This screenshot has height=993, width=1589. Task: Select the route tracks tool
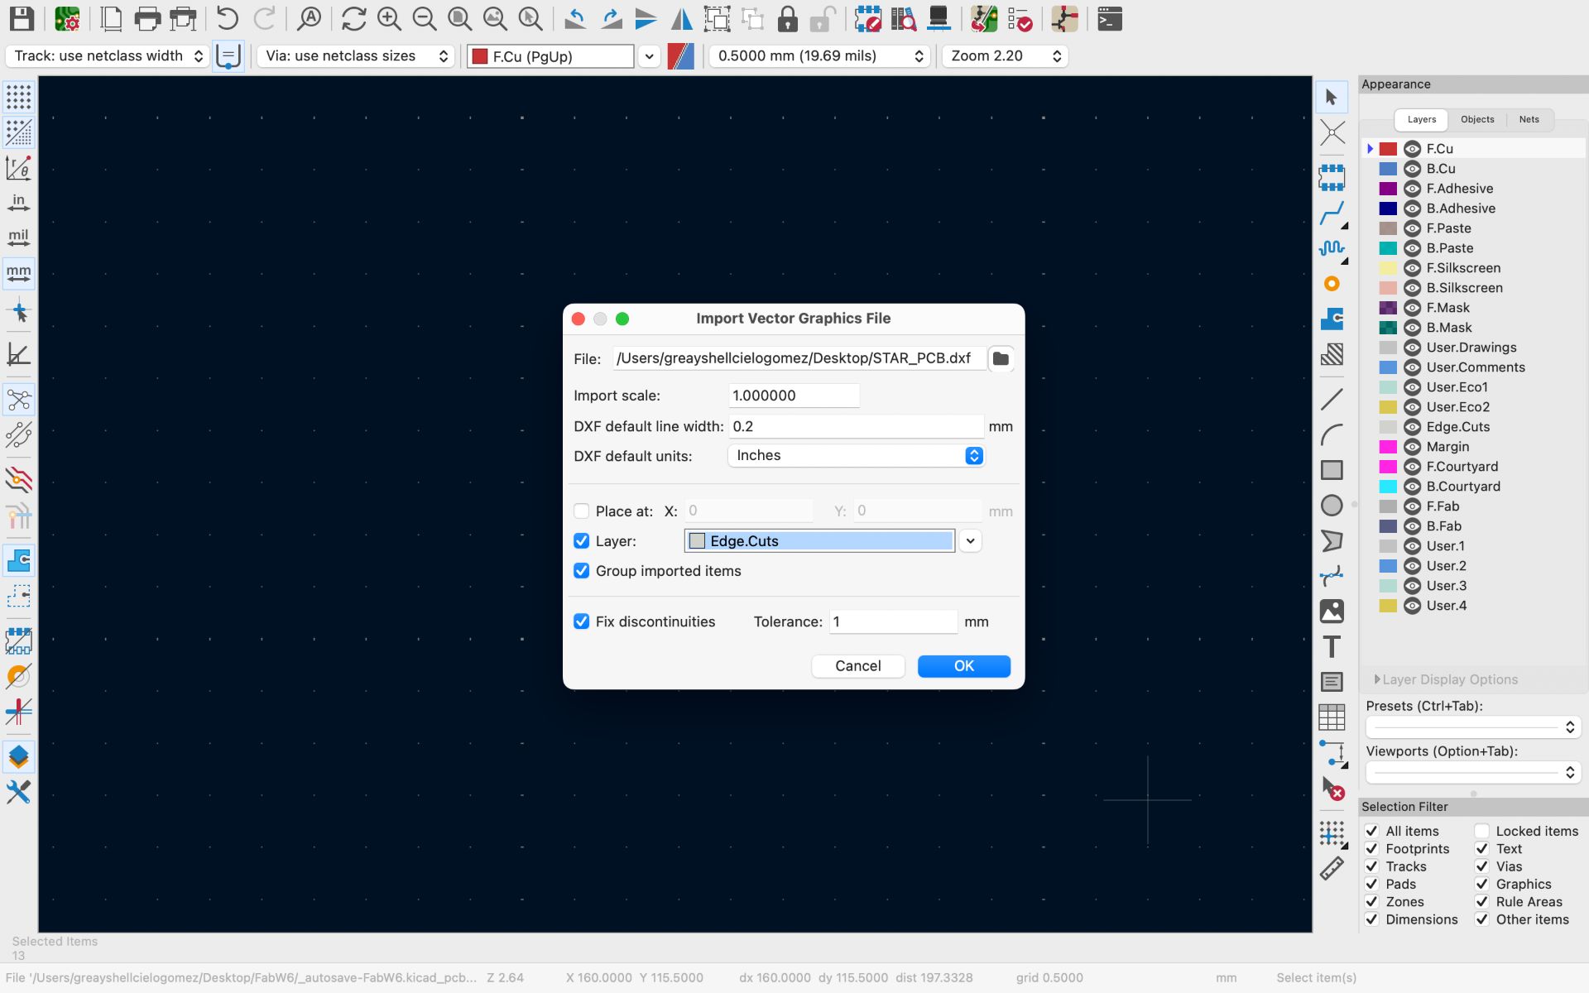click(1332, 213)
